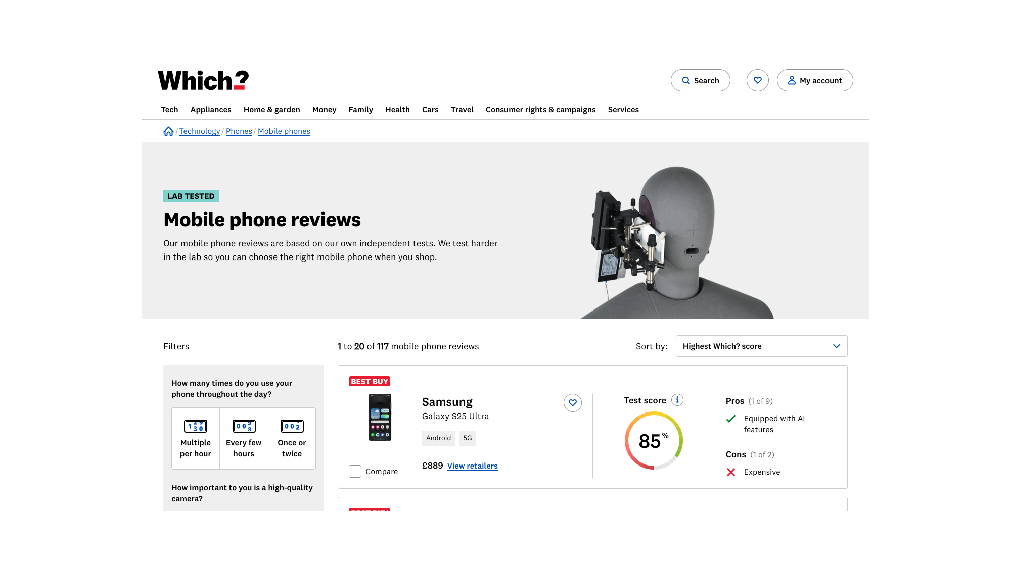
Task: Open the Sort by dropdown
Action: point(761,346)
